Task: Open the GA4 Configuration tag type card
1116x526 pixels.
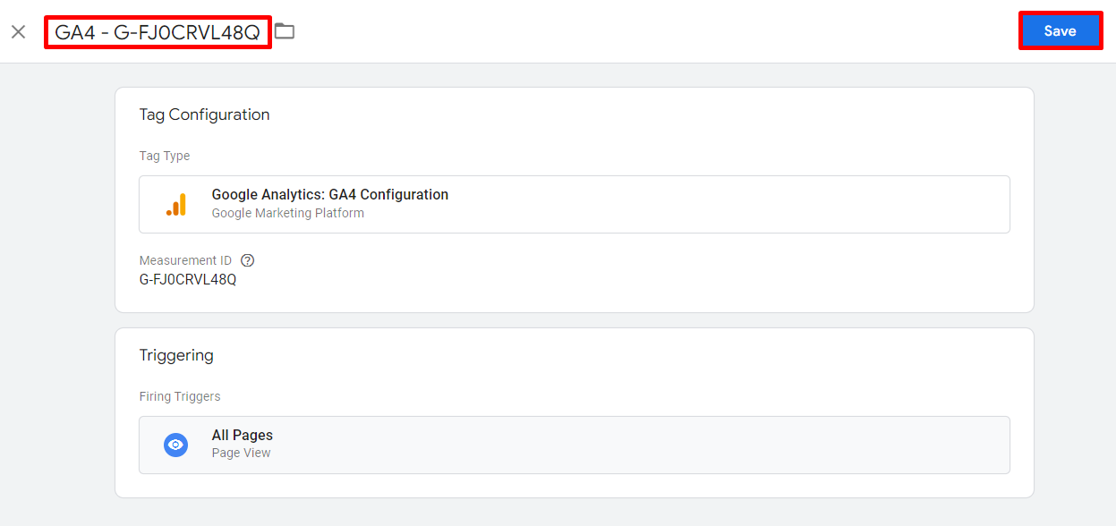Action: (575, 204)
